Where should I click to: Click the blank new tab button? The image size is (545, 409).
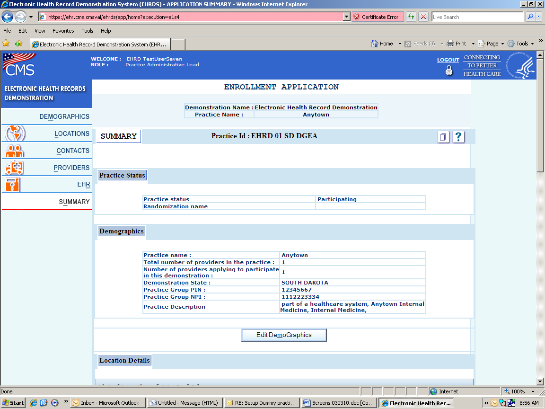point(178,44)
